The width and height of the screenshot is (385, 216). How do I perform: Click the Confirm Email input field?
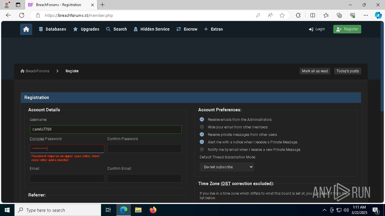coord(144,178)
